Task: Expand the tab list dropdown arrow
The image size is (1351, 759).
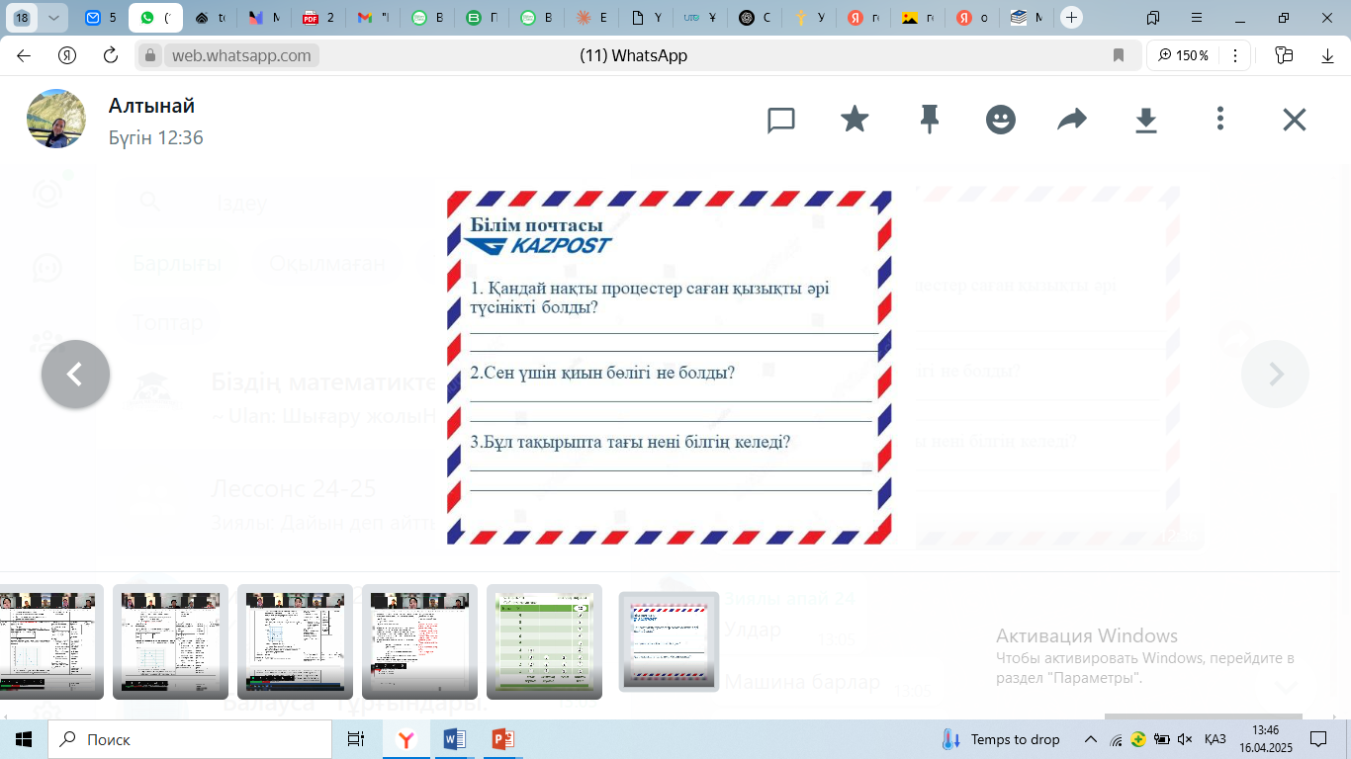Action: coord(52,18)
